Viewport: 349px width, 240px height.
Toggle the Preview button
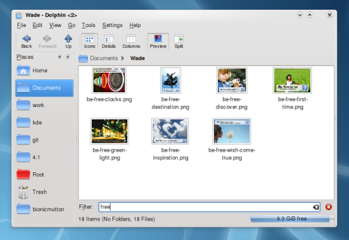coord(158,41)
